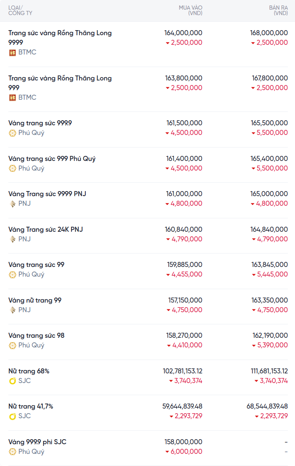The width and height of the screenshot is (295, 466).
Task: Open Vàng trang sức 999 Phú Quý row
Action: coord(52,159)
